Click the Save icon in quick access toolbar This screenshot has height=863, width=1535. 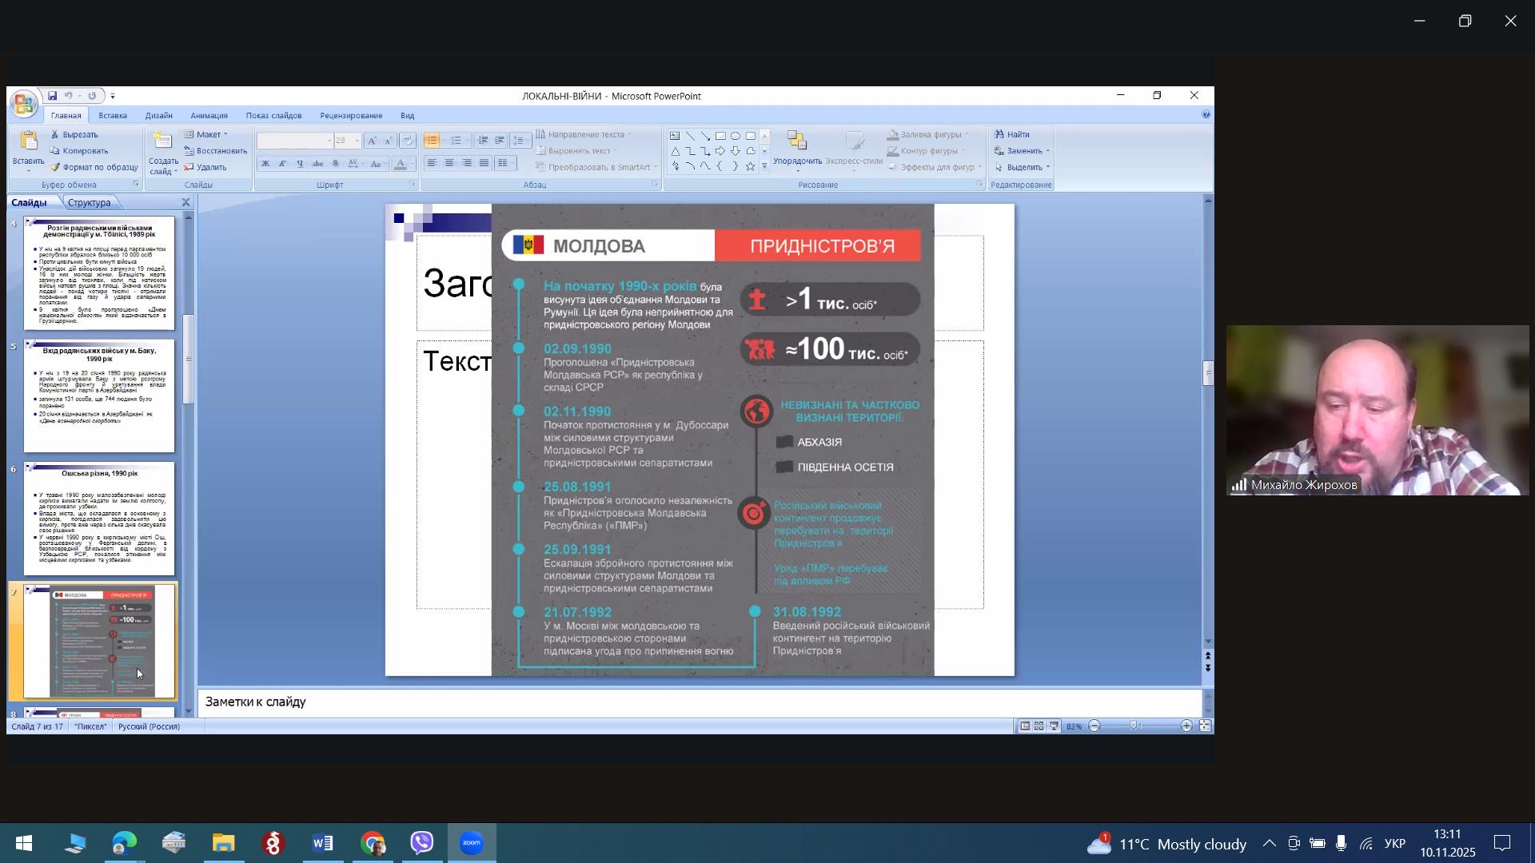(x=52, y=96)
